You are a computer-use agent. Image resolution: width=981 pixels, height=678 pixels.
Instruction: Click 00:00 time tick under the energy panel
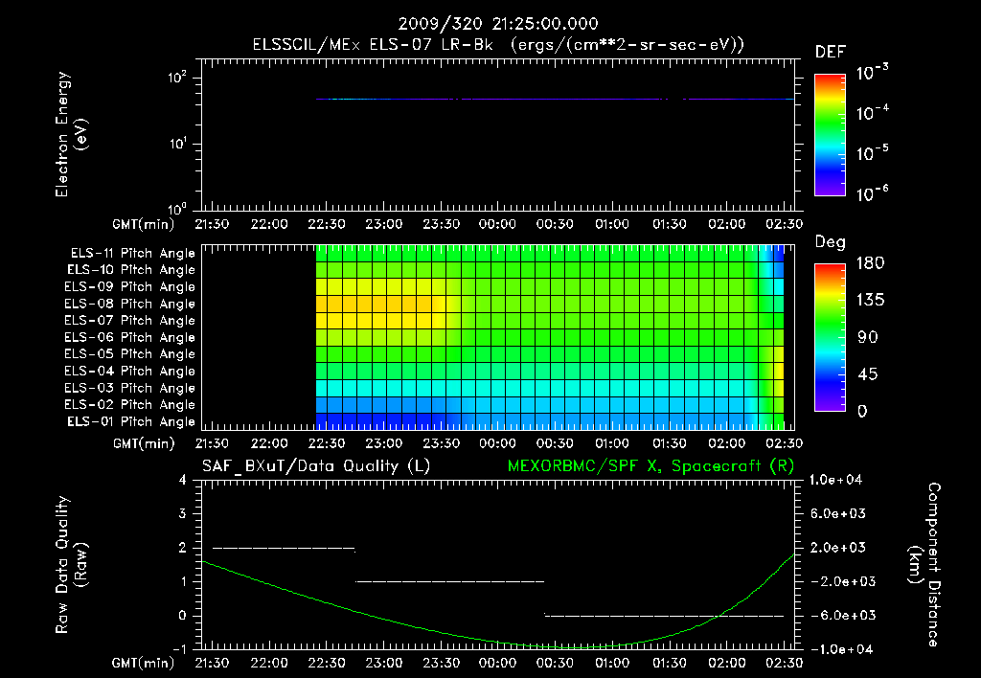click(497, 224)
